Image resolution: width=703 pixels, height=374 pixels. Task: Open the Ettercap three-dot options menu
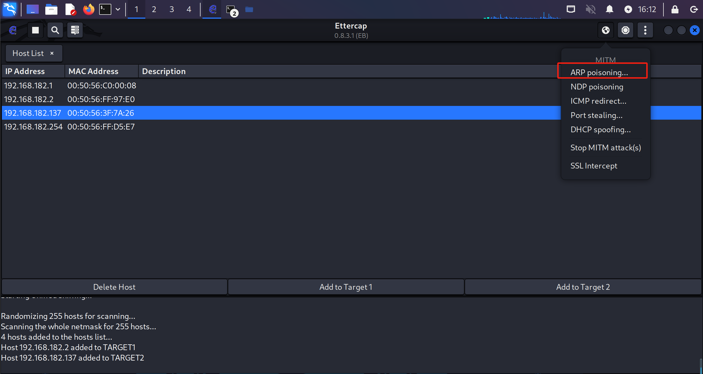coord(645,30)
